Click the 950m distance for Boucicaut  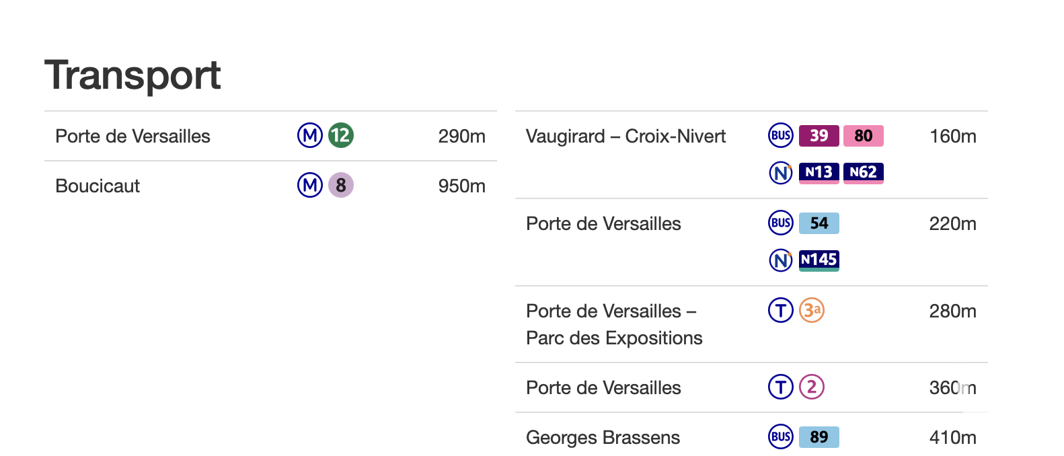pos(461,186)
